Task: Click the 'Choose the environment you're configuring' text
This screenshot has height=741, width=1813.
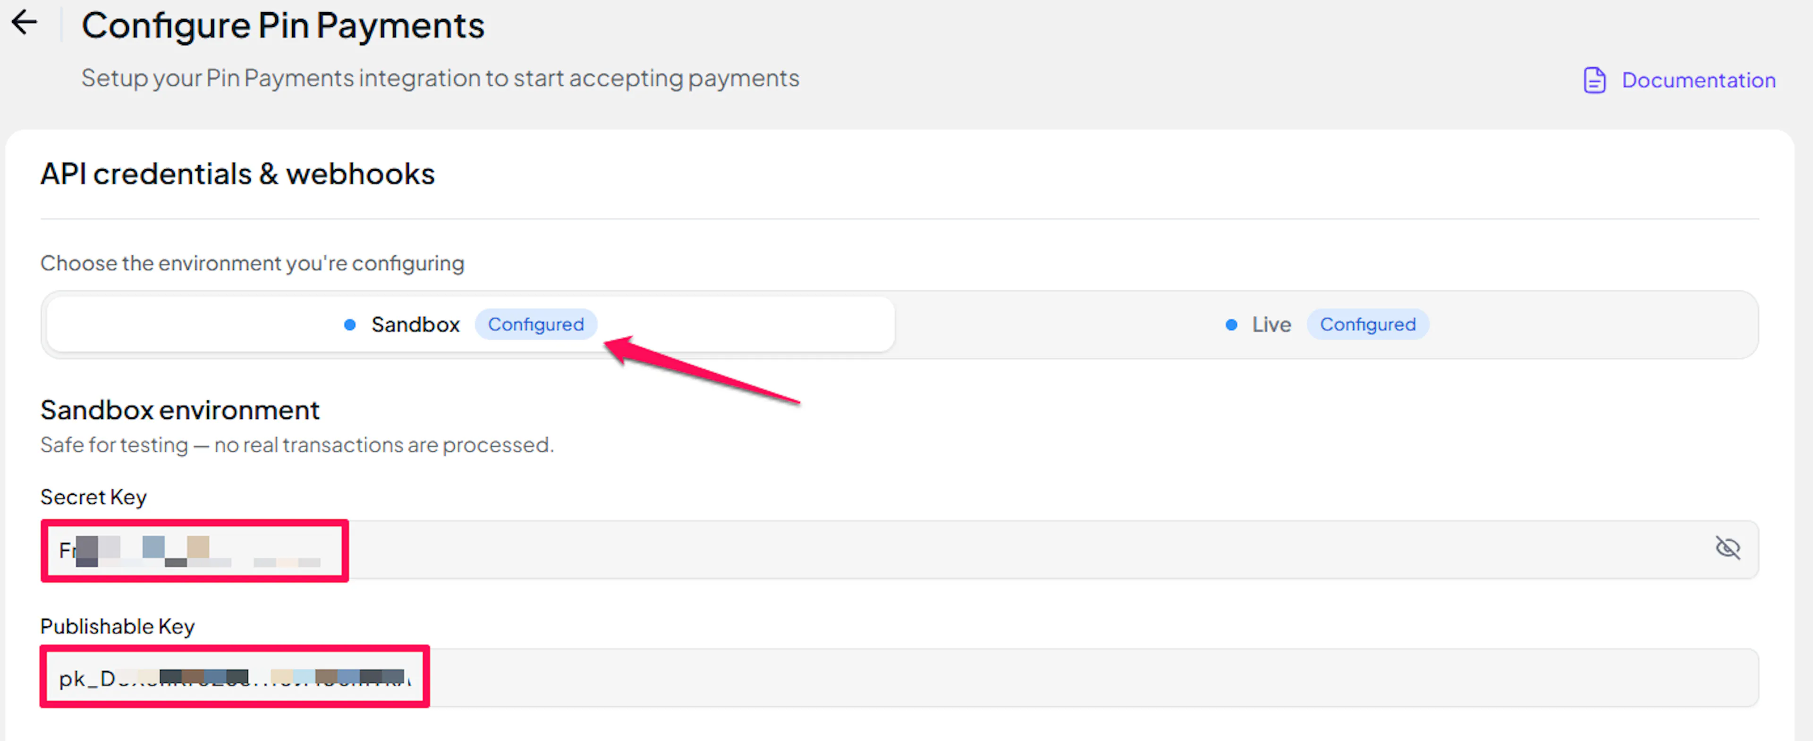Action: [253, 264]
